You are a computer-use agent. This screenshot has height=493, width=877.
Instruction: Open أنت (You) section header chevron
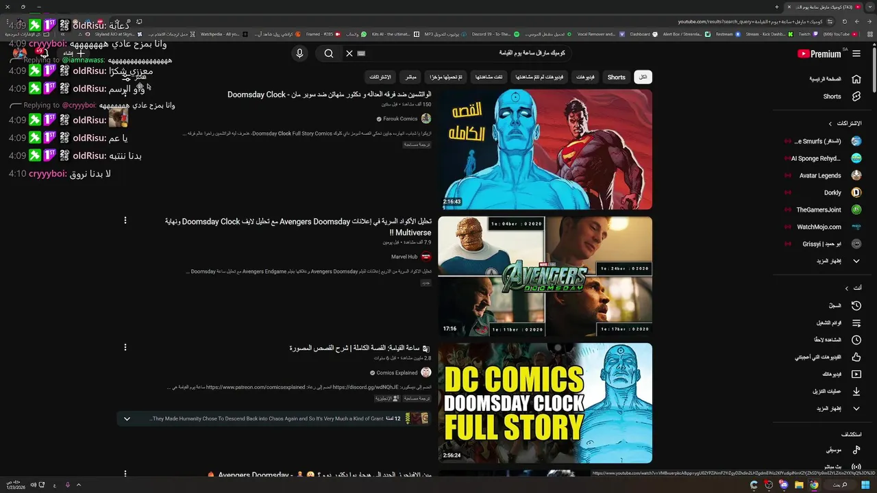coord(846,288)
